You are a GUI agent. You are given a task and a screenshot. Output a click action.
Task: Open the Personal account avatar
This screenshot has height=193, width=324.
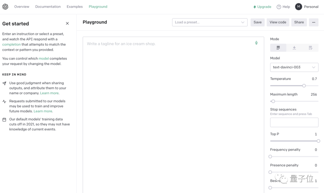[x=298, y=7]
